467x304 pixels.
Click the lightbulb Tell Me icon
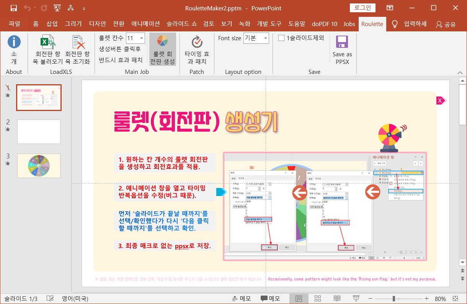(x=395, y=24)
